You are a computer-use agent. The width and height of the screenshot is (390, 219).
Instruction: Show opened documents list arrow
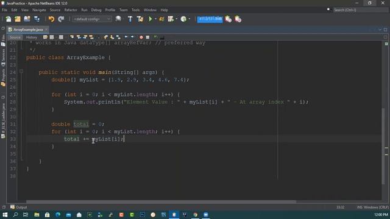point(380,30)
